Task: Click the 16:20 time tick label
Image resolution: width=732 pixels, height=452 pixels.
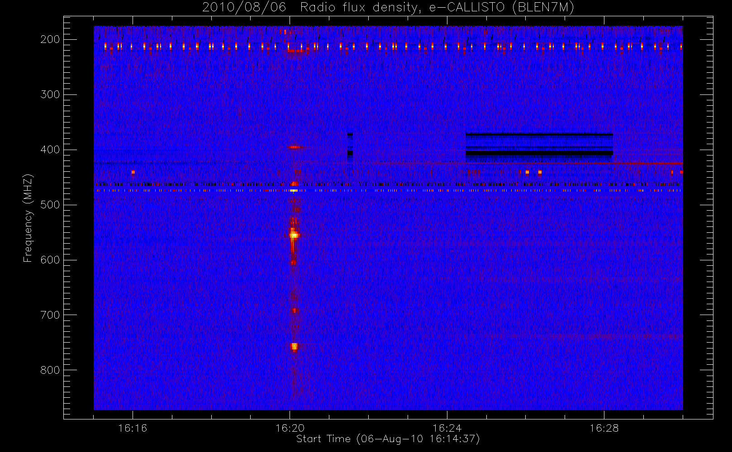Action: 290,428
